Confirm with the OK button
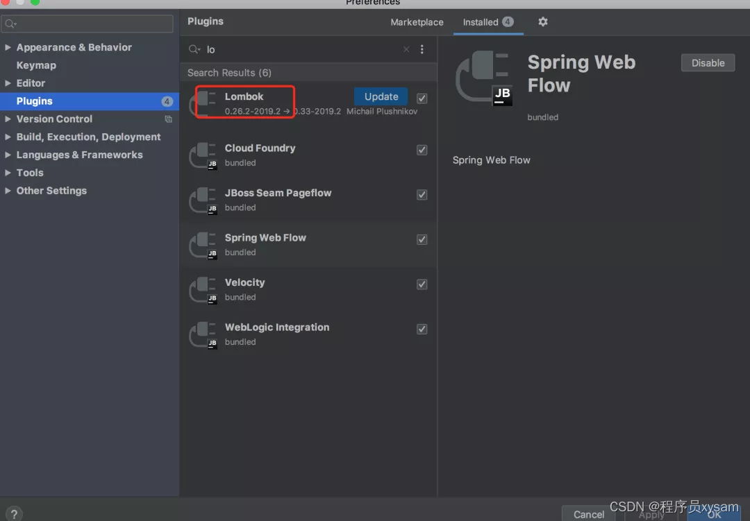The height and width of the screenshot is (521, 750). pyautogui.click(x=714, y=514)
